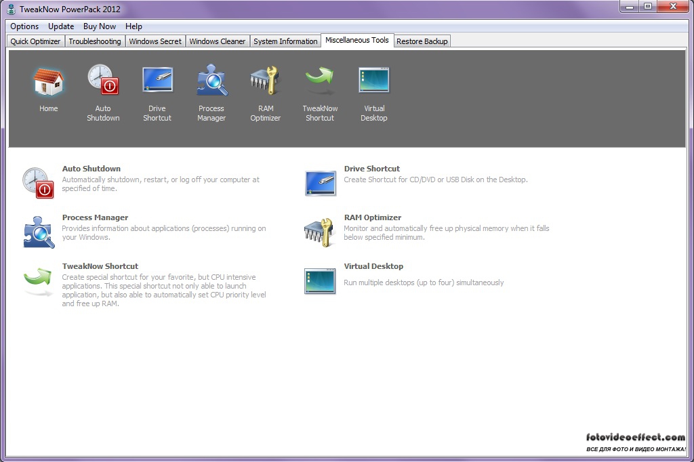Click the Virtual Desktop heading link
The image size is (694, 462).
click(x=373, y=266)
